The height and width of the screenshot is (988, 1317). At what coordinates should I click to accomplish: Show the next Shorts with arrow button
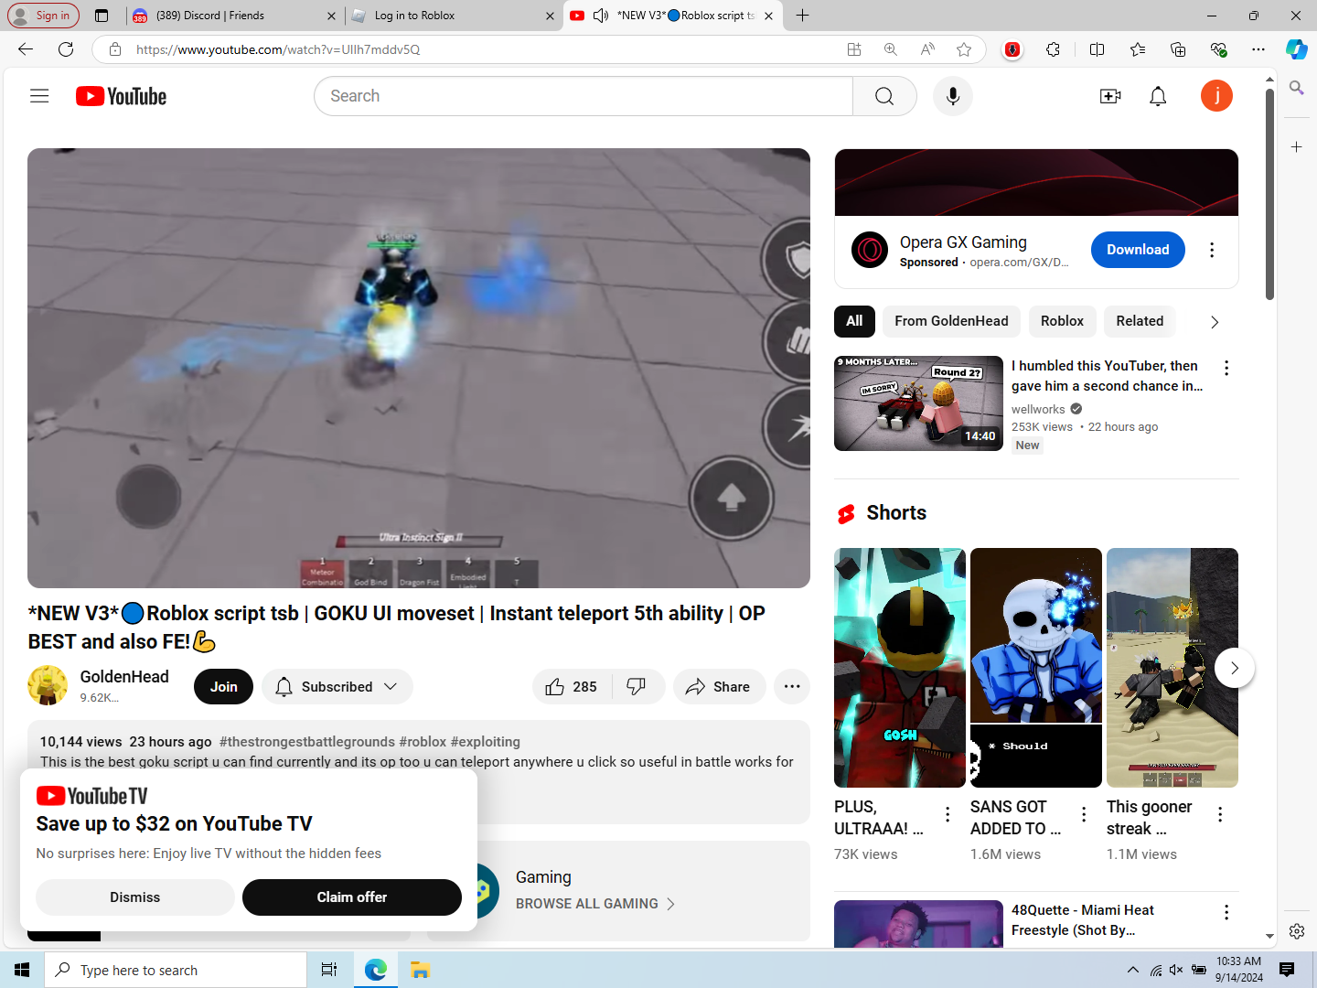1235,668
